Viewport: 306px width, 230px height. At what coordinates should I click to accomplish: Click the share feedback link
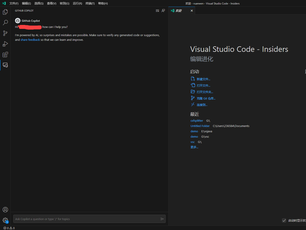(30, 40)
